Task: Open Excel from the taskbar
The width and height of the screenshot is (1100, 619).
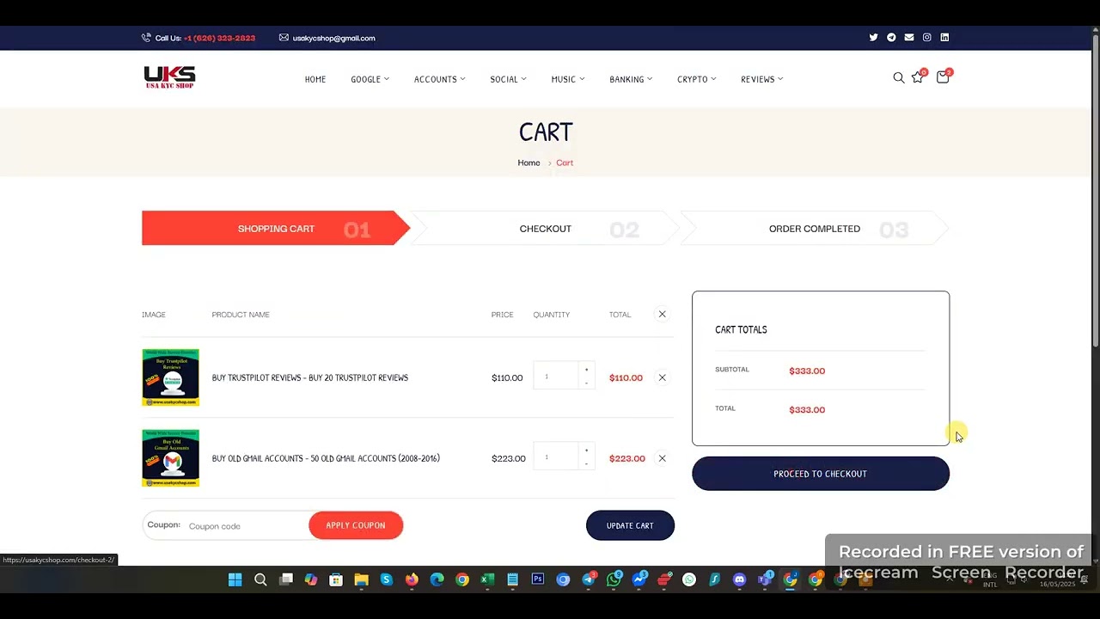Action: tap(487, 579)
